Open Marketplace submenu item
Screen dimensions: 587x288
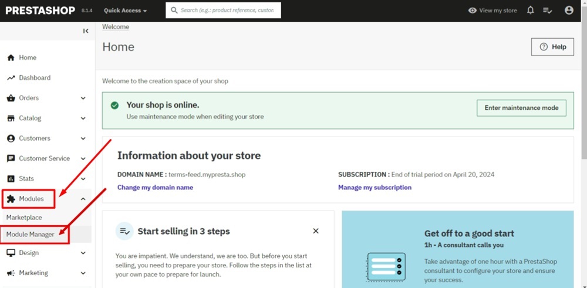(24, 217)
